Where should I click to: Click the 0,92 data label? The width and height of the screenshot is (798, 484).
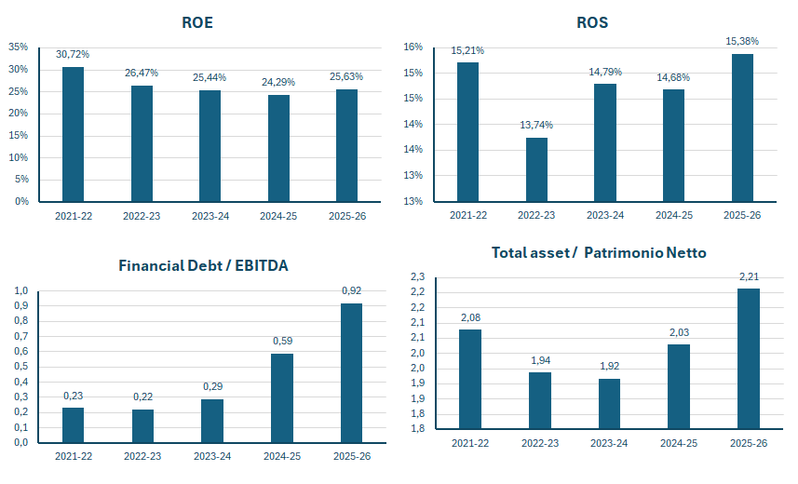tap(352, 290)
